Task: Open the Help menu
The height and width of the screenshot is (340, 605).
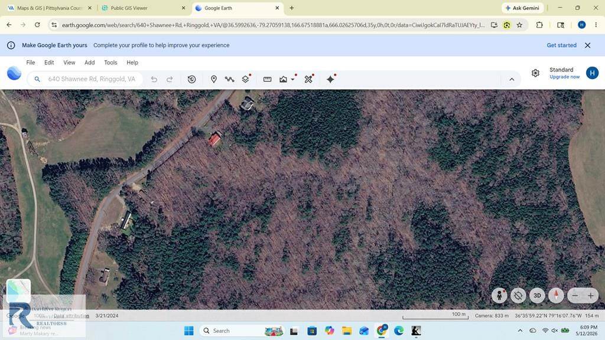Action: (x=132, y=63)
